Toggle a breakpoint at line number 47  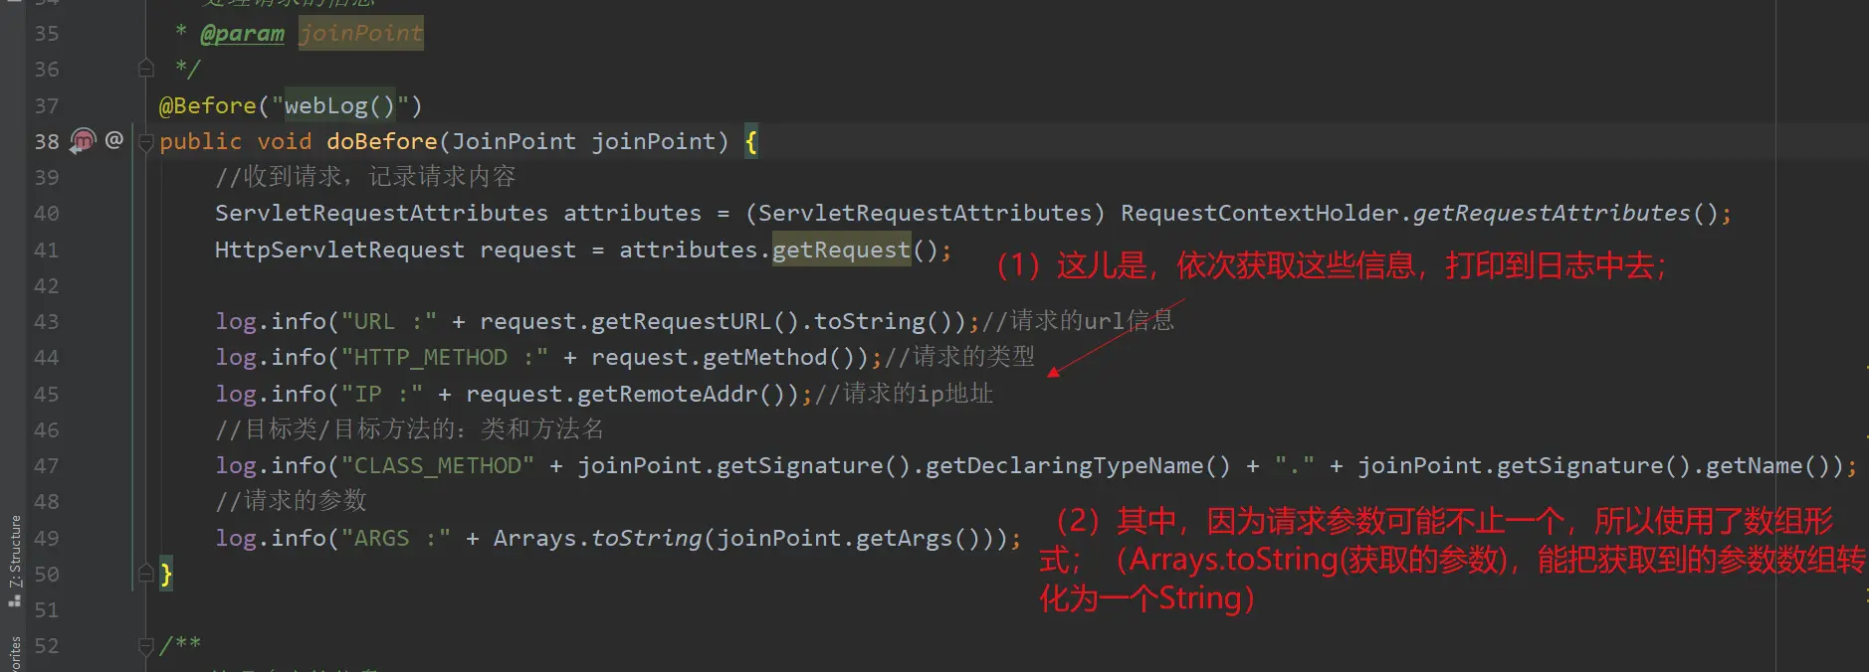tap(47, 466)
